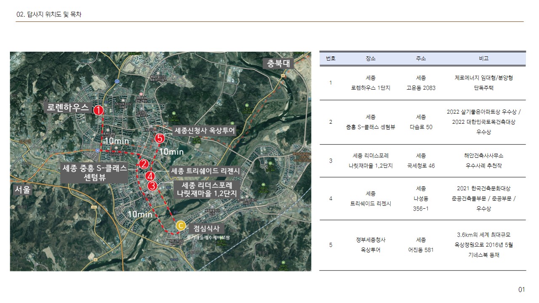The height and width of the screenshot is (303, 539).
Task: Click the 중흥 S-클래스 센텀뷰 table cell
Action: pyautogui.click(x=371, y=122)
